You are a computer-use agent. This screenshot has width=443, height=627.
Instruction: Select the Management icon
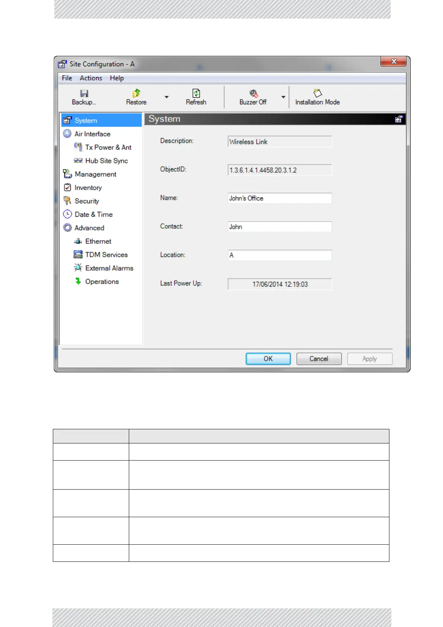click(67, 174)
